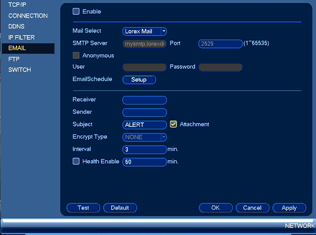Uncheck the Attachment checkbox
Screen dimensions: 316x235
173,124
